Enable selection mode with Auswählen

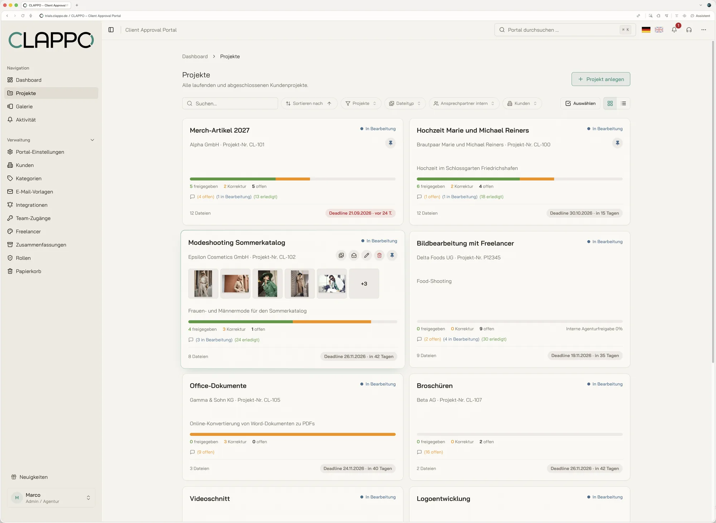coord(580,103)
